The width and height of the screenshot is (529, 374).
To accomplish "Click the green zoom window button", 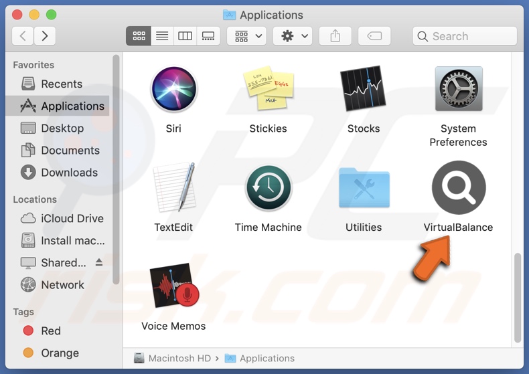I will 52,15.
